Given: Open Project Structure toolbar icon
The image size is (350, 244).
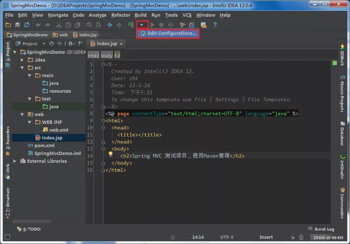Looking at the screenshot, I should click(x=192, y=25).
